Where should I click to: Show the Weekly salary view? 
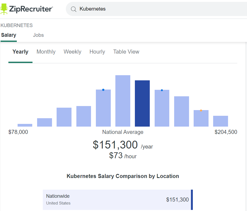pyautogui.click(x=73, y=52)
